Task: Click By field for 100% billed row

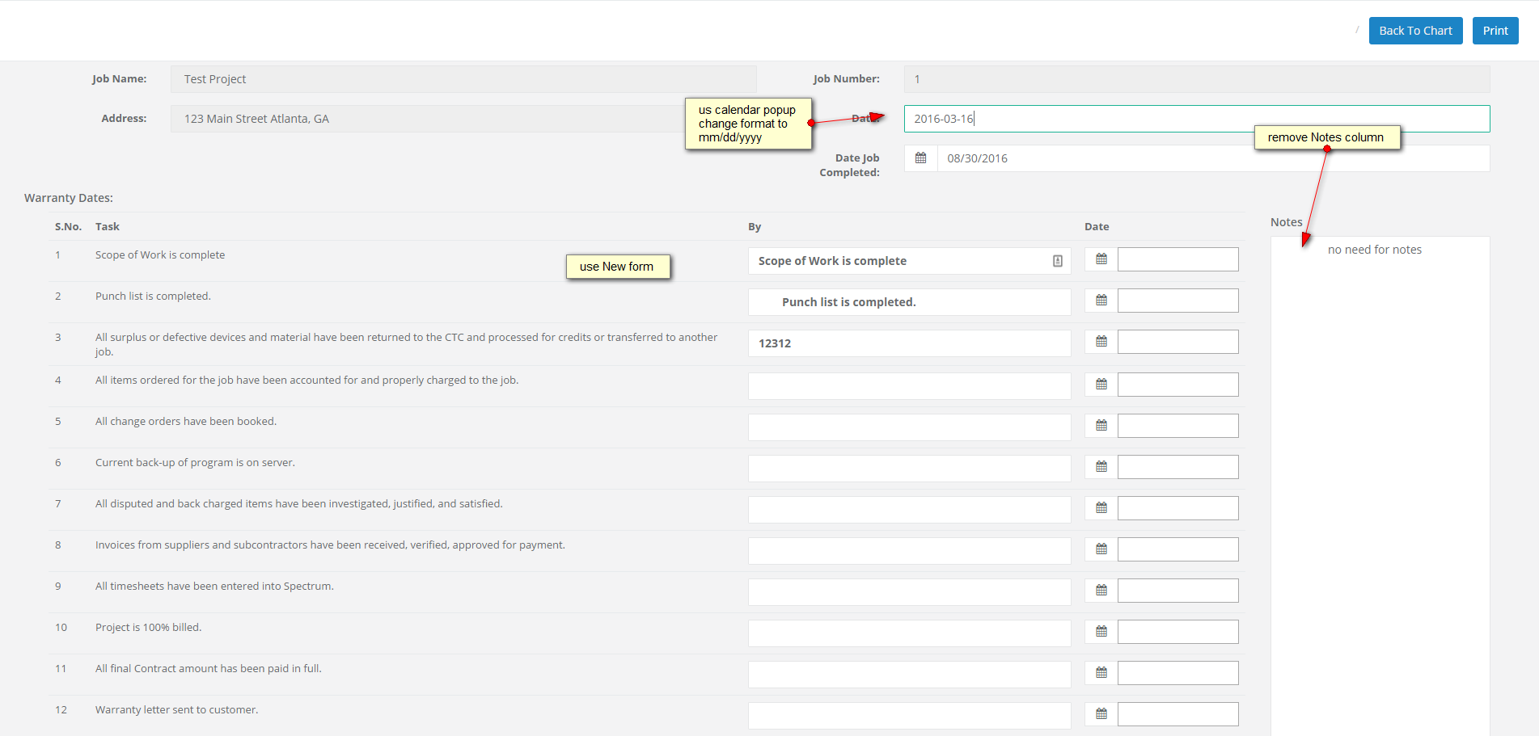Action: 909,633
